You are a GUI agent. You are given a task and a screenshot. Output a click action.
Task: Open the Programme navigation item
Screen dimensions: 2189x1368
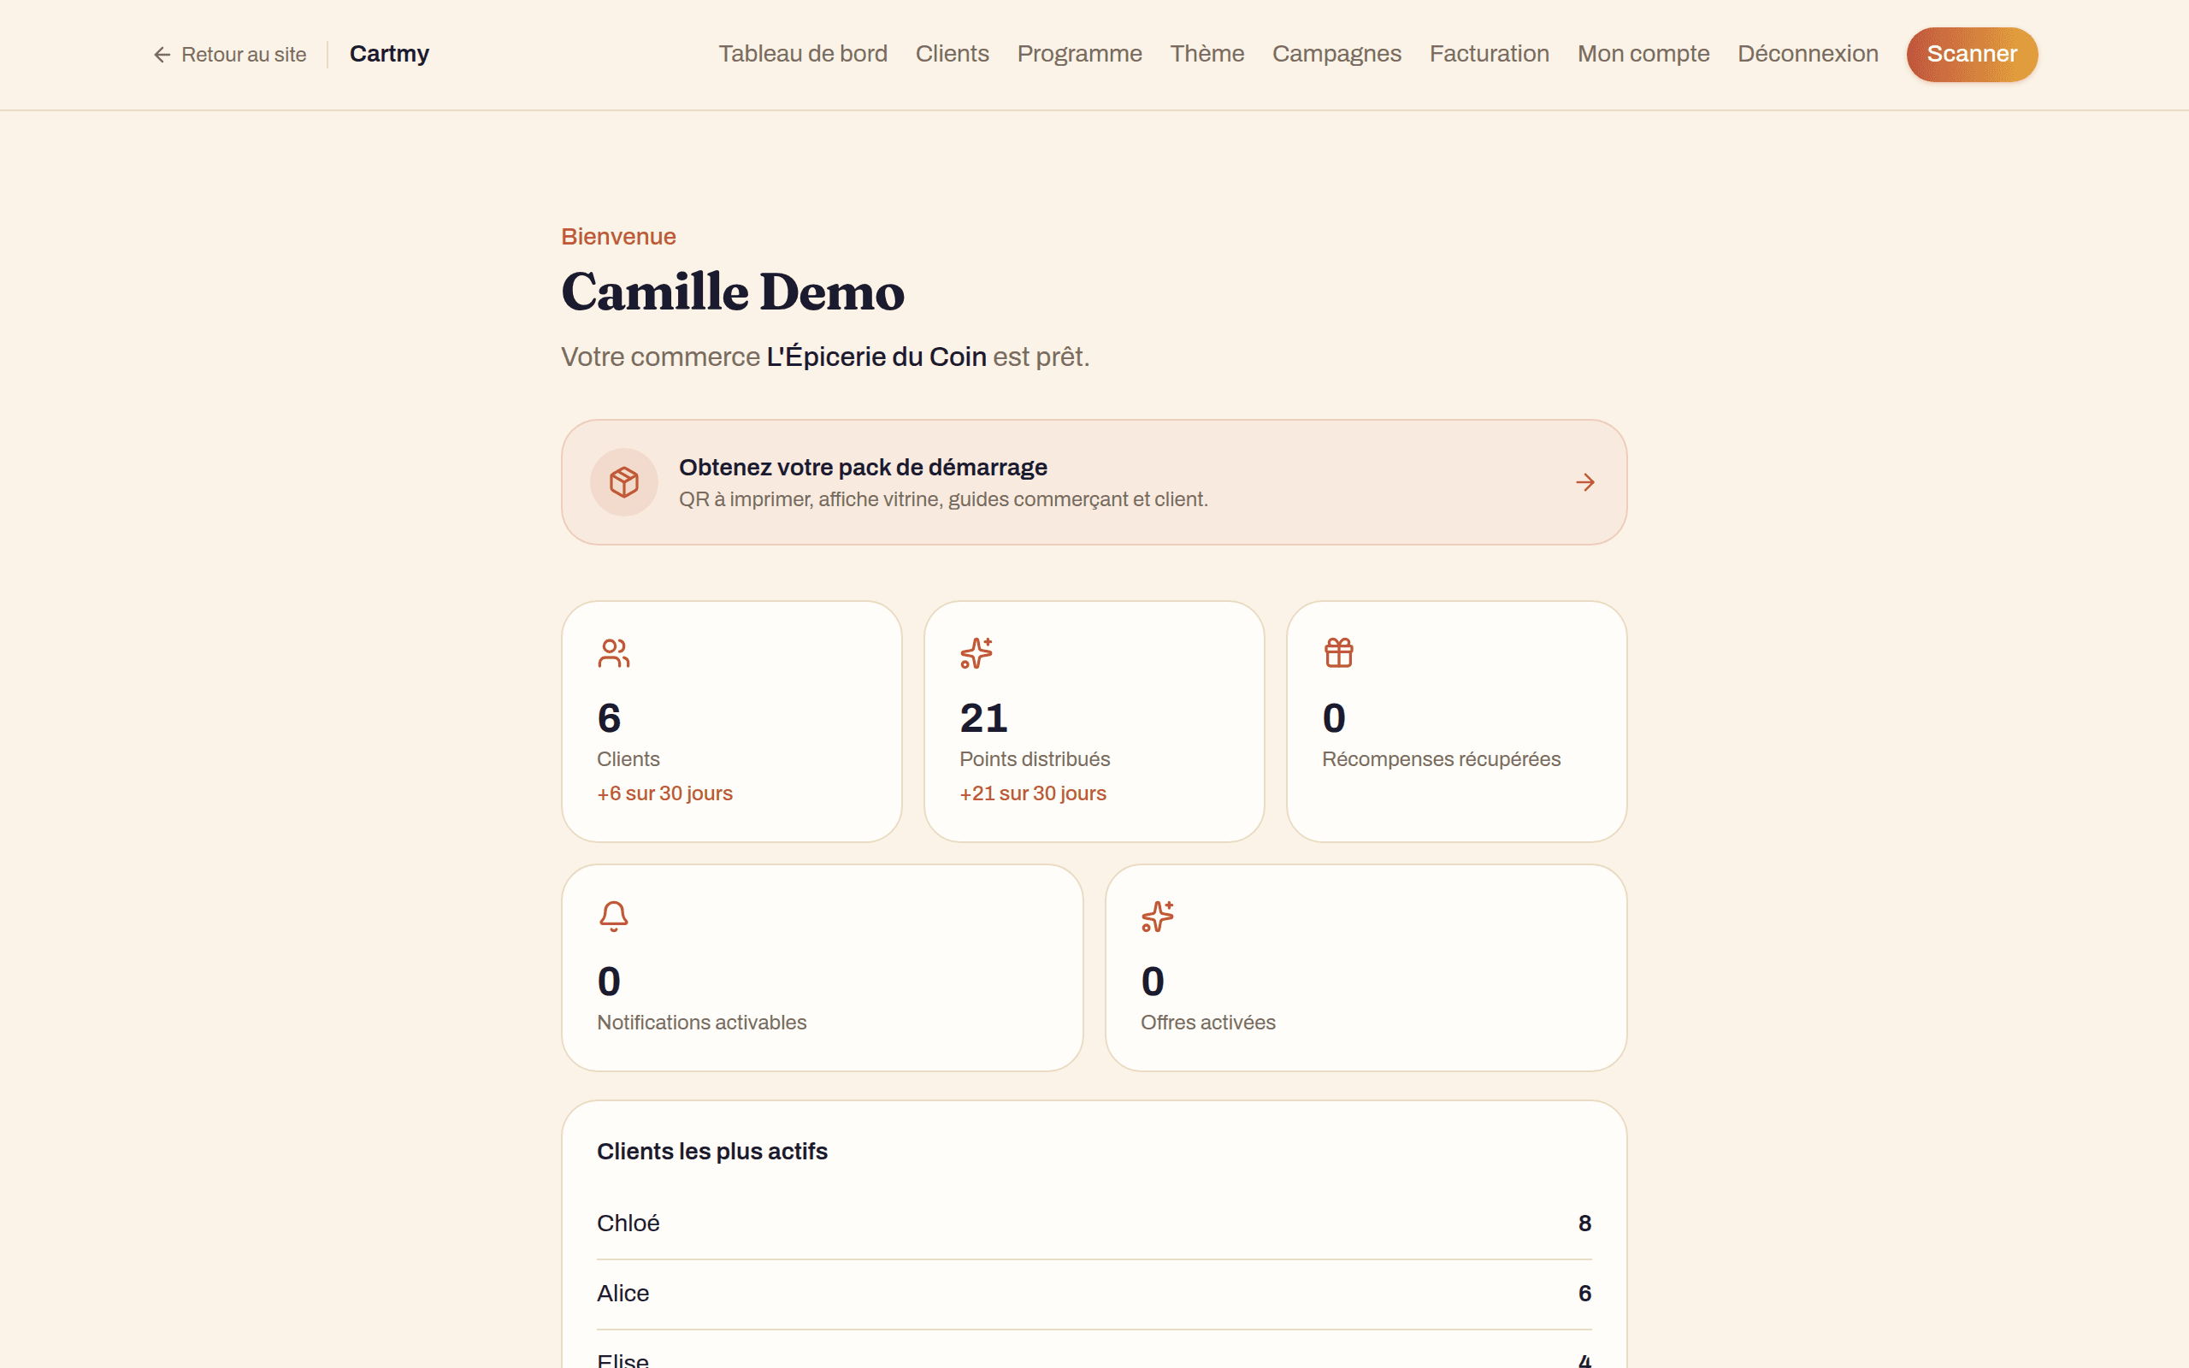click(x=1079, y=54)
